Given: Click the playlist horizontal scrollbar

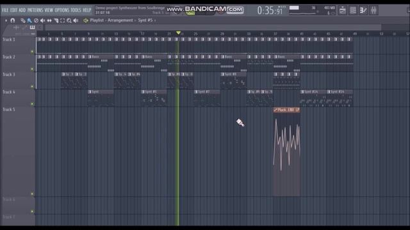Looking at the screenshot, I should [x=213, y=27].
